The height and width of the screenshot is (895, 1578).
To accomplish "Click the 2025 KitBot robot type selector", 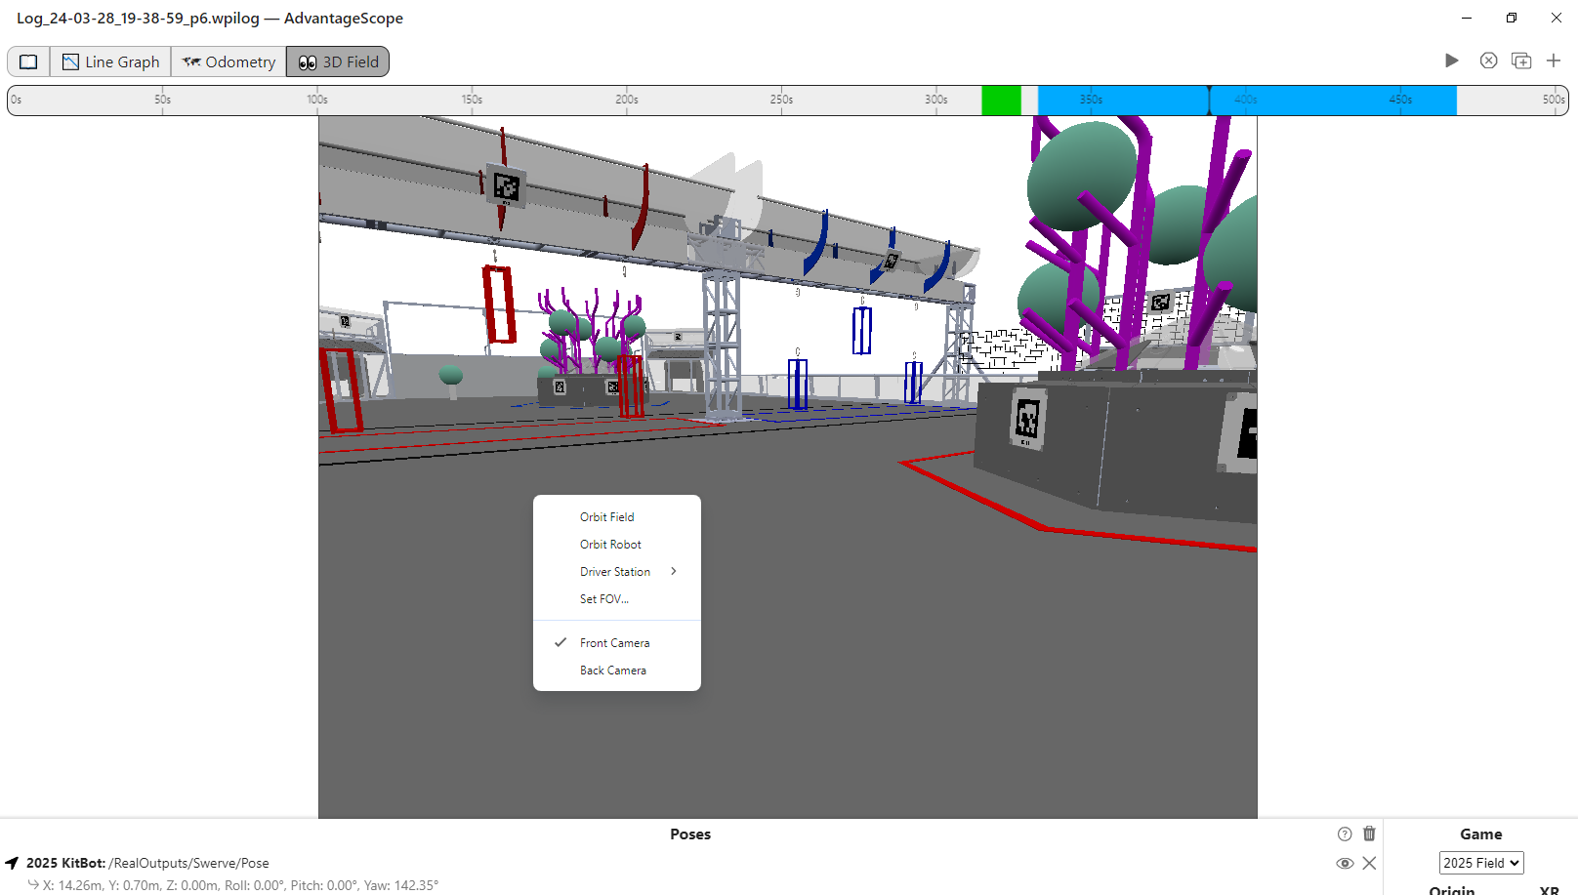I will pos(65,863).
